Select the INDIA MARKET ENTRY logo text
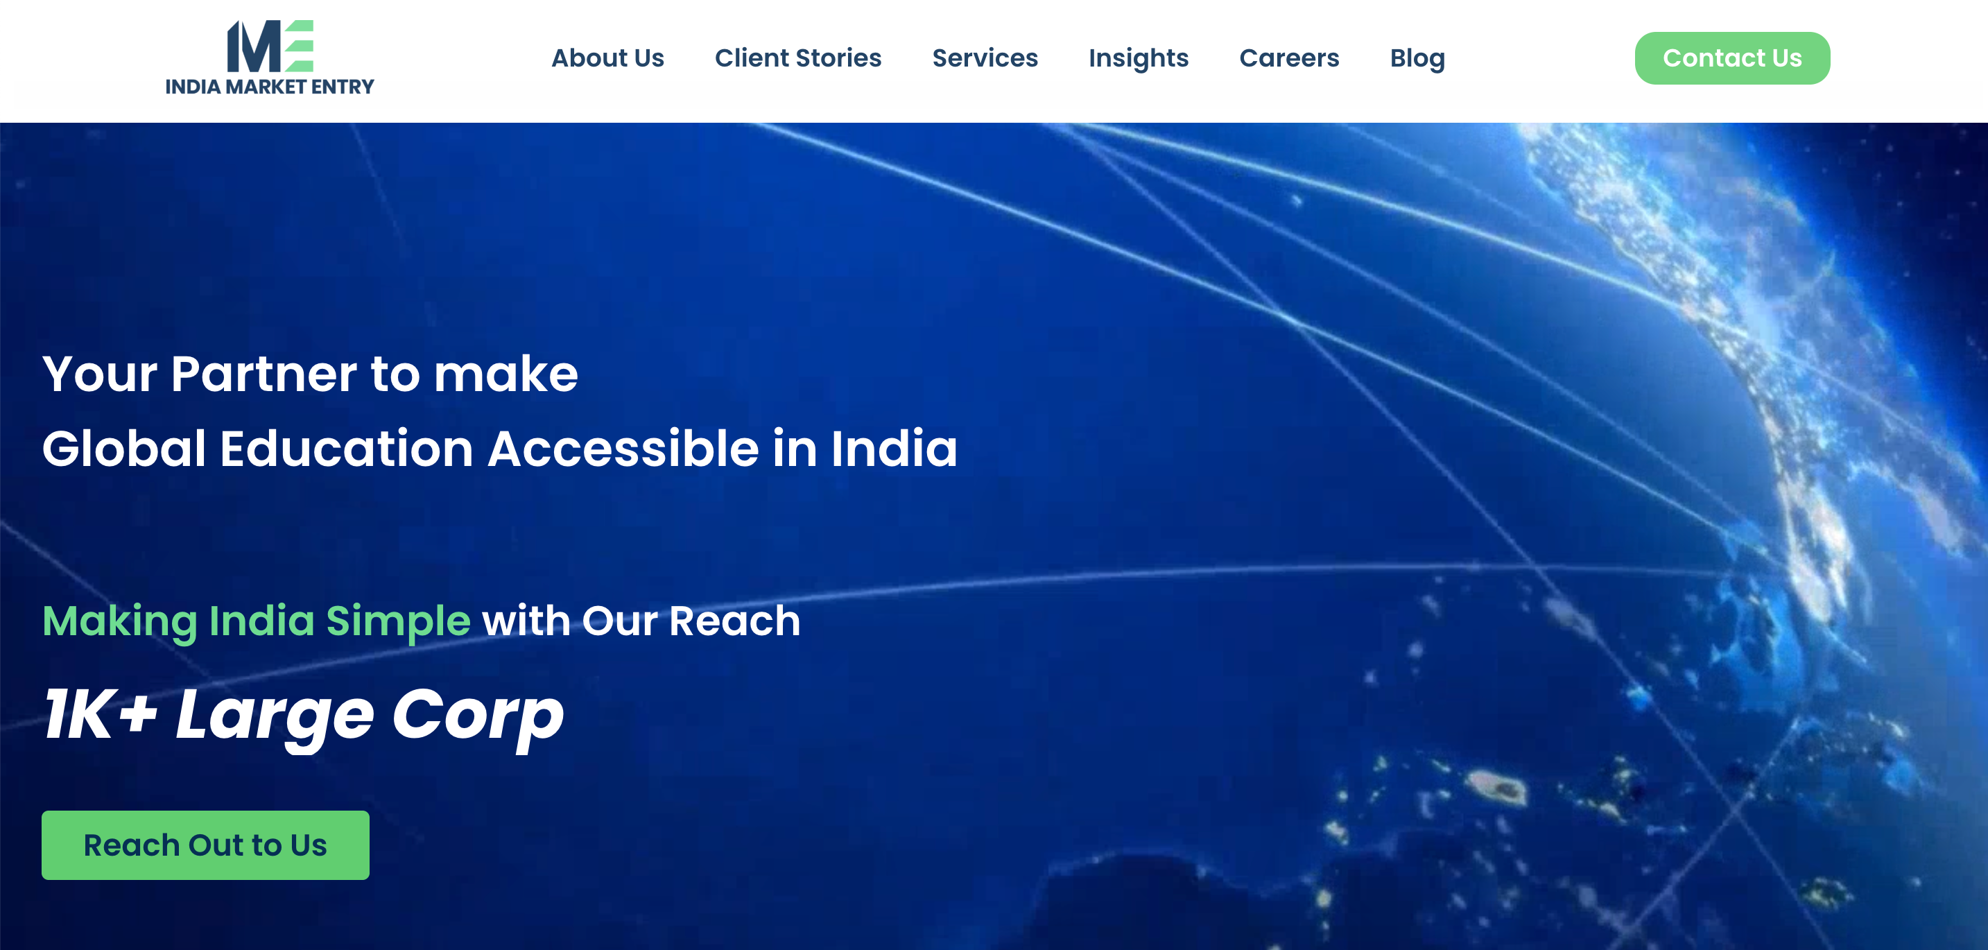The height and width of the screenshot is (950, 1988). coord(269,87)
